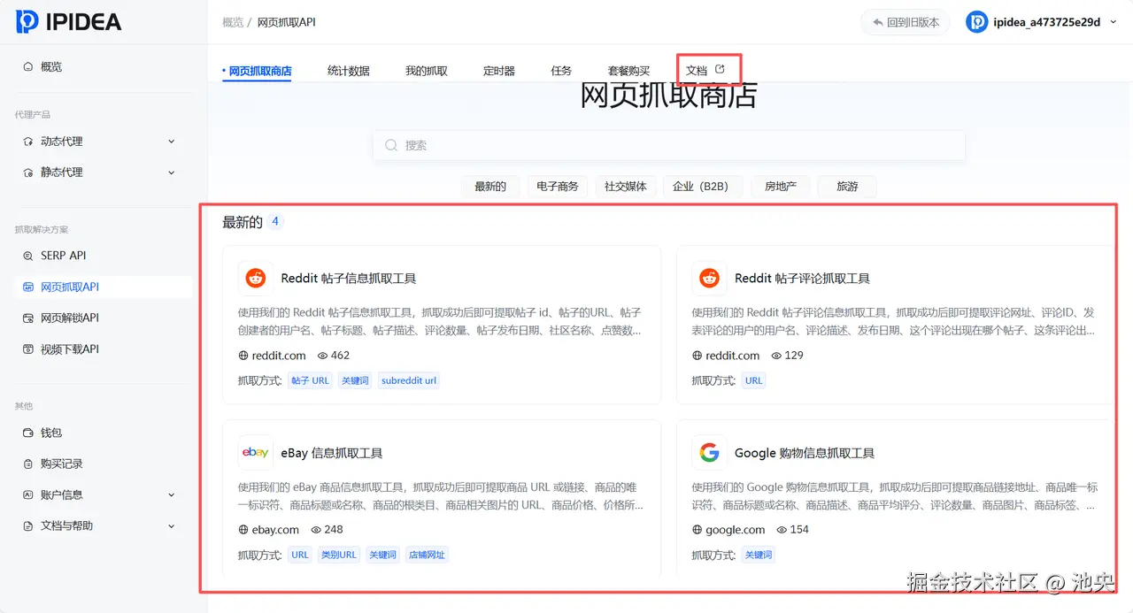Screen dimensions: 1133x613
Task: Expand the 静态代理 chevron
Action: [172, 172]
